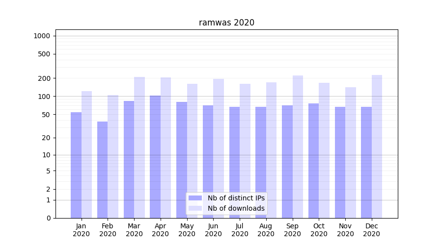442x245 pixels.
Task: Click the 'Nb of distinct IPs' legend swatch
Action: pos(195,198)
